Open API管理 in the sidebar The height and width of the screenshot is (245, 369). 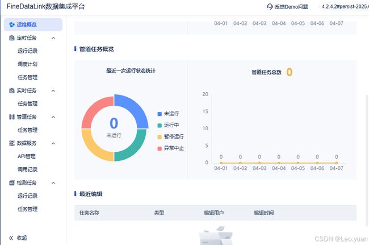27,156
